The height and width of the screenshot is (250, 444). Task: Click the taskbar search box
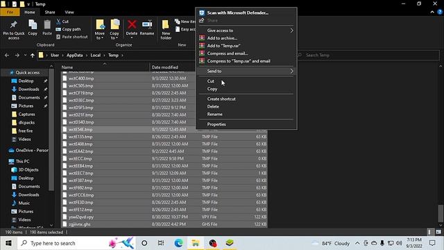pos(76,243)
